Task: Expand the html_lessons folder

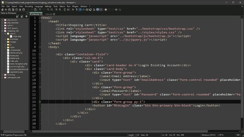Action: pos(3,28)
